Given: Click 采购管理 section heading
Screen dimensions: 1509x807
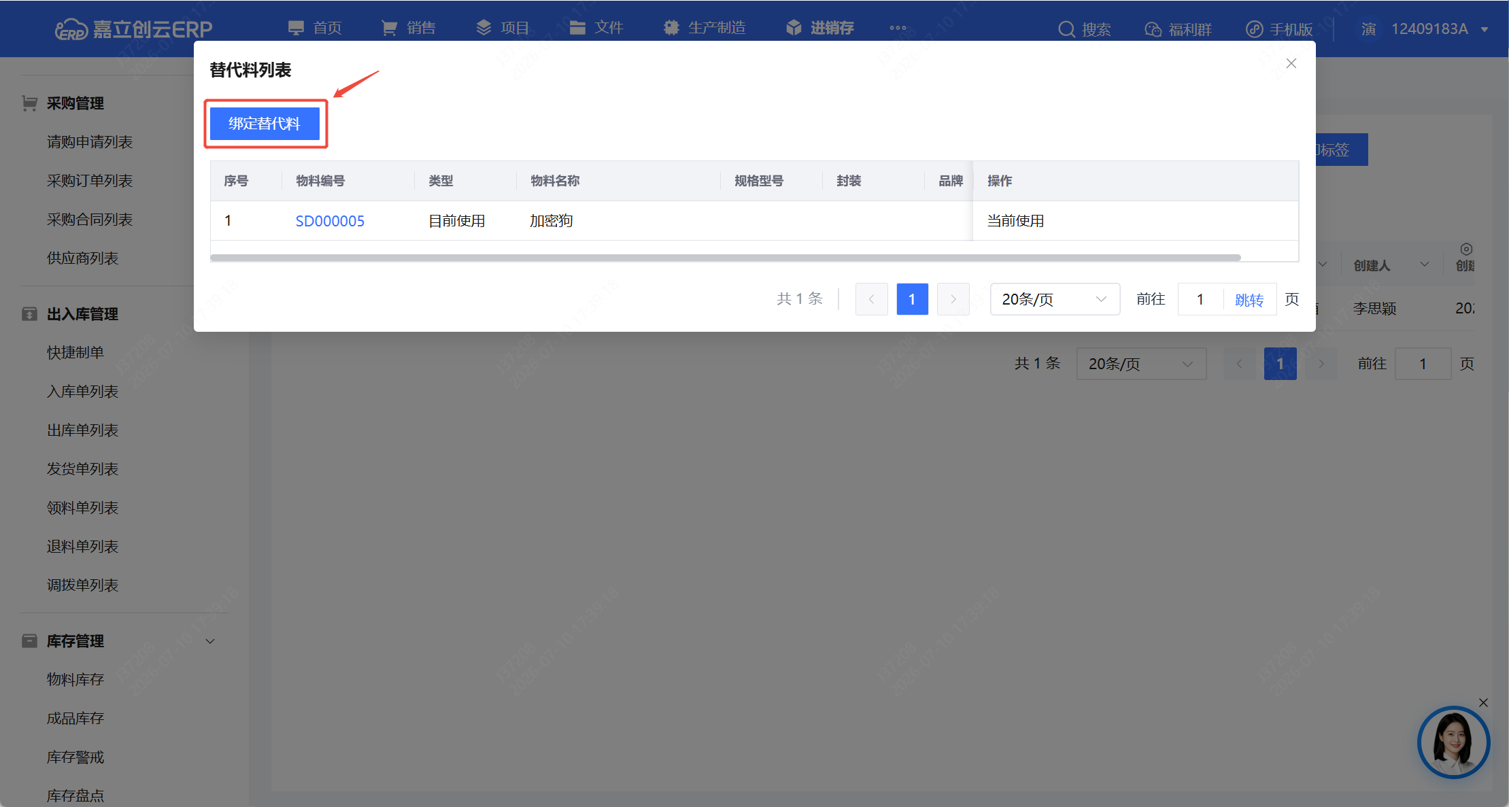Looking at the screenshot, I should pos(75,103).
